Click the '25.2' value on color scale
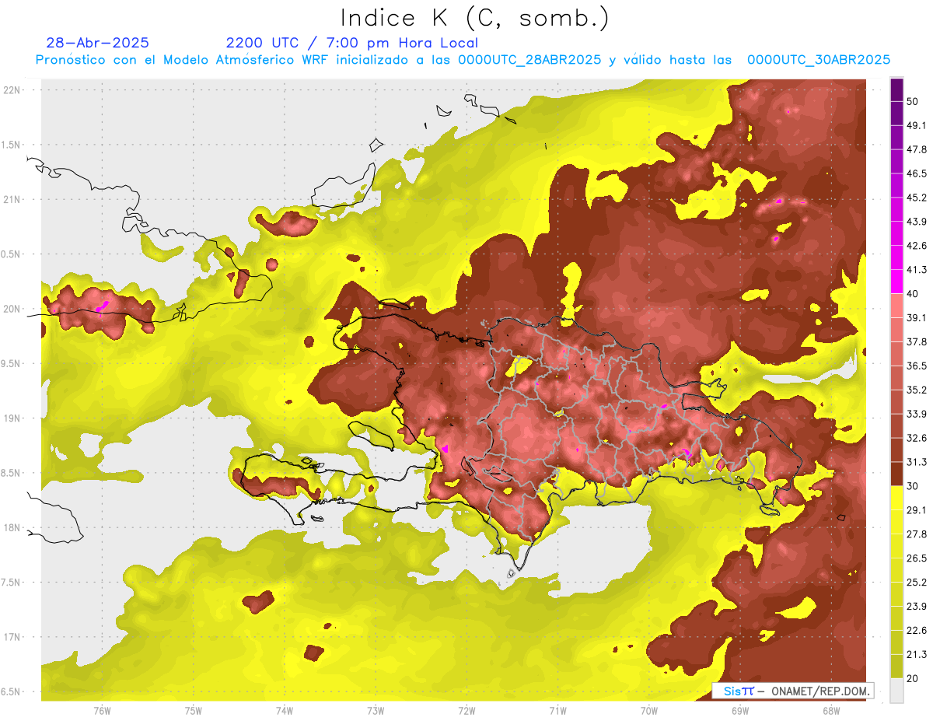Screen dimensions: 933x721 click(x=916, y=583)
